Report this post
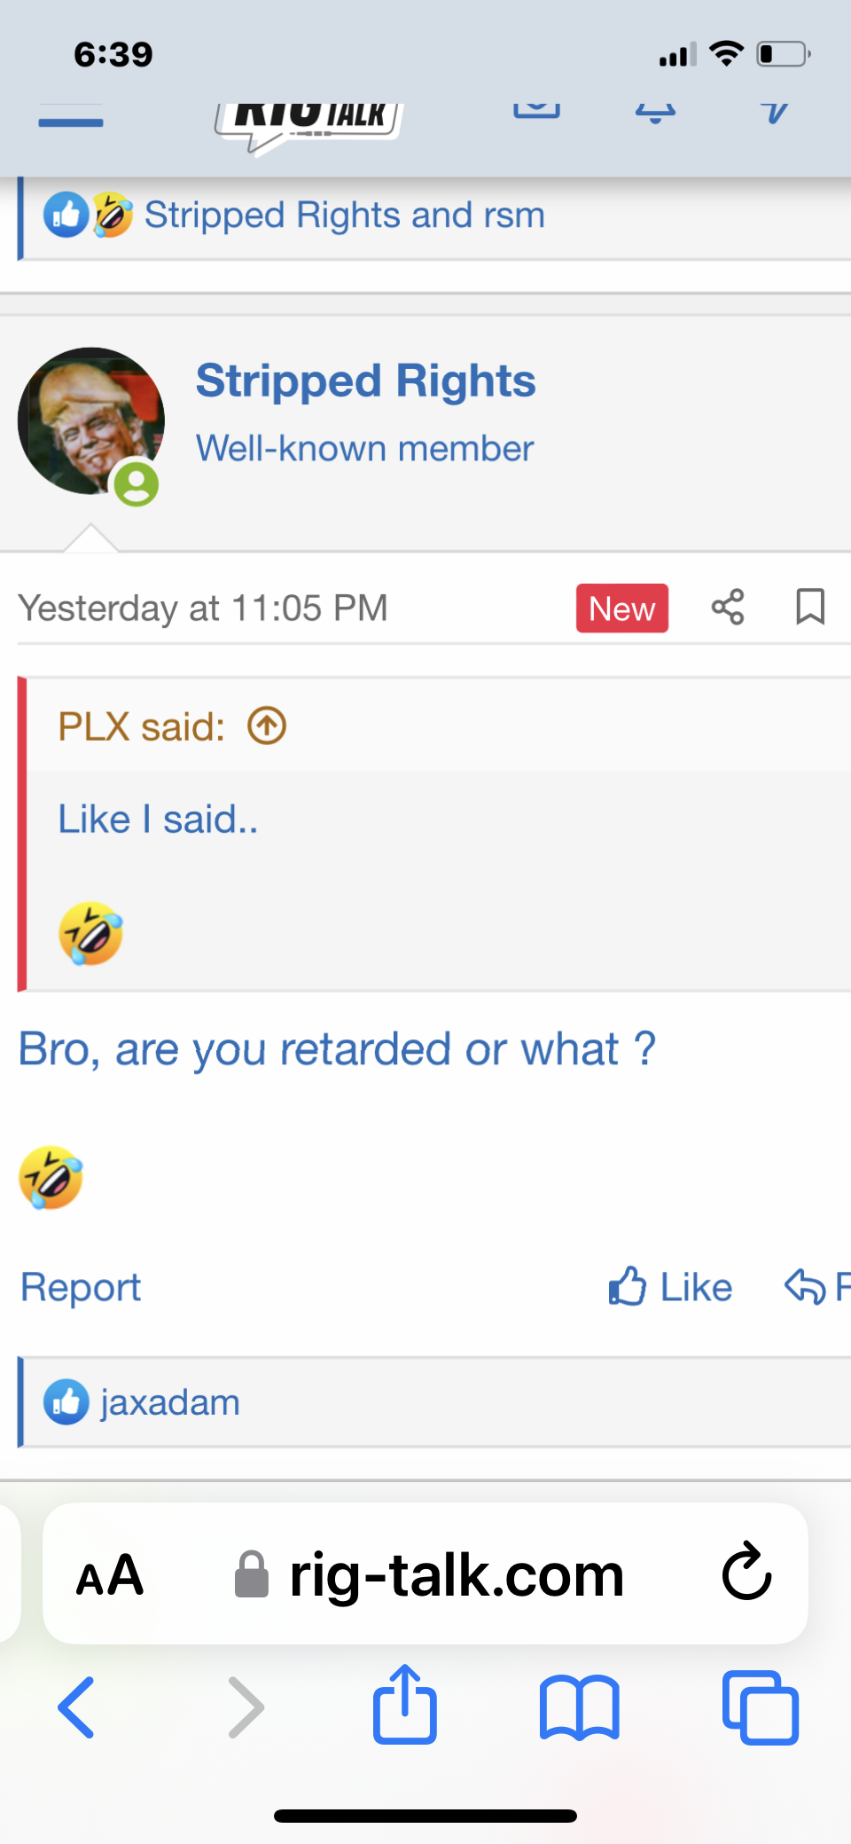 pos(80,1287)
